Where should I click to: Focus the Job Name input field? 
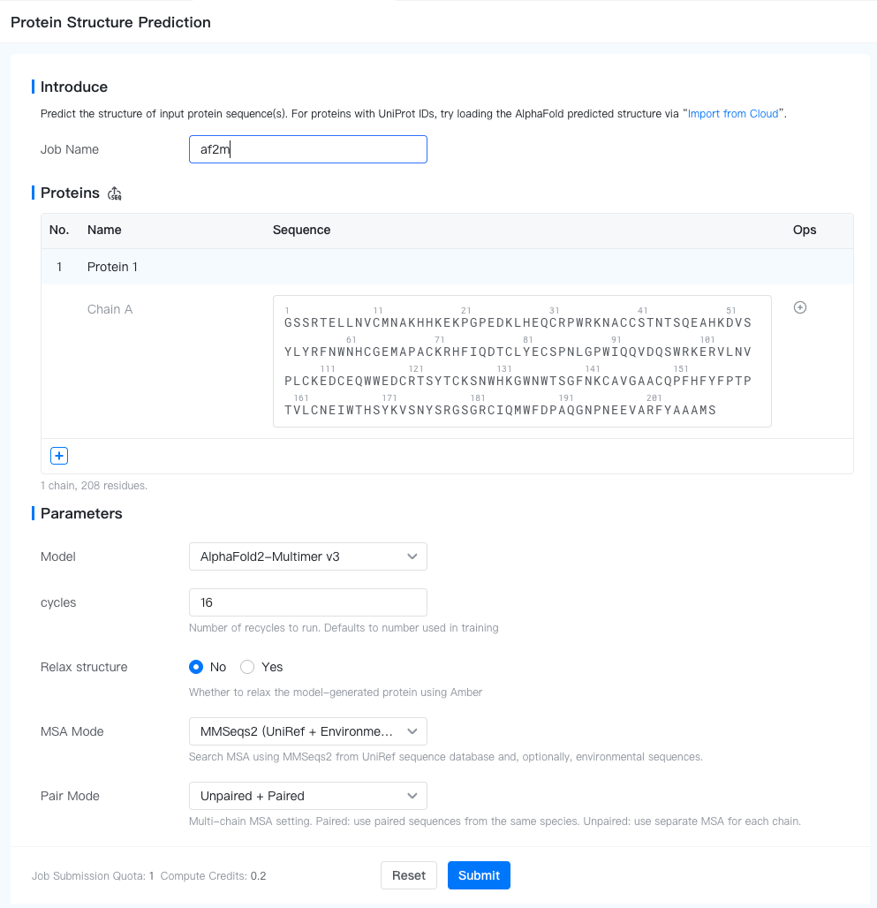point(307,149)
